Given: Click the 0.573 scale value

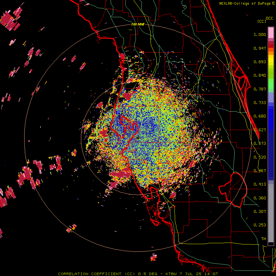Looking at the screenshot, I should [260, 144].
